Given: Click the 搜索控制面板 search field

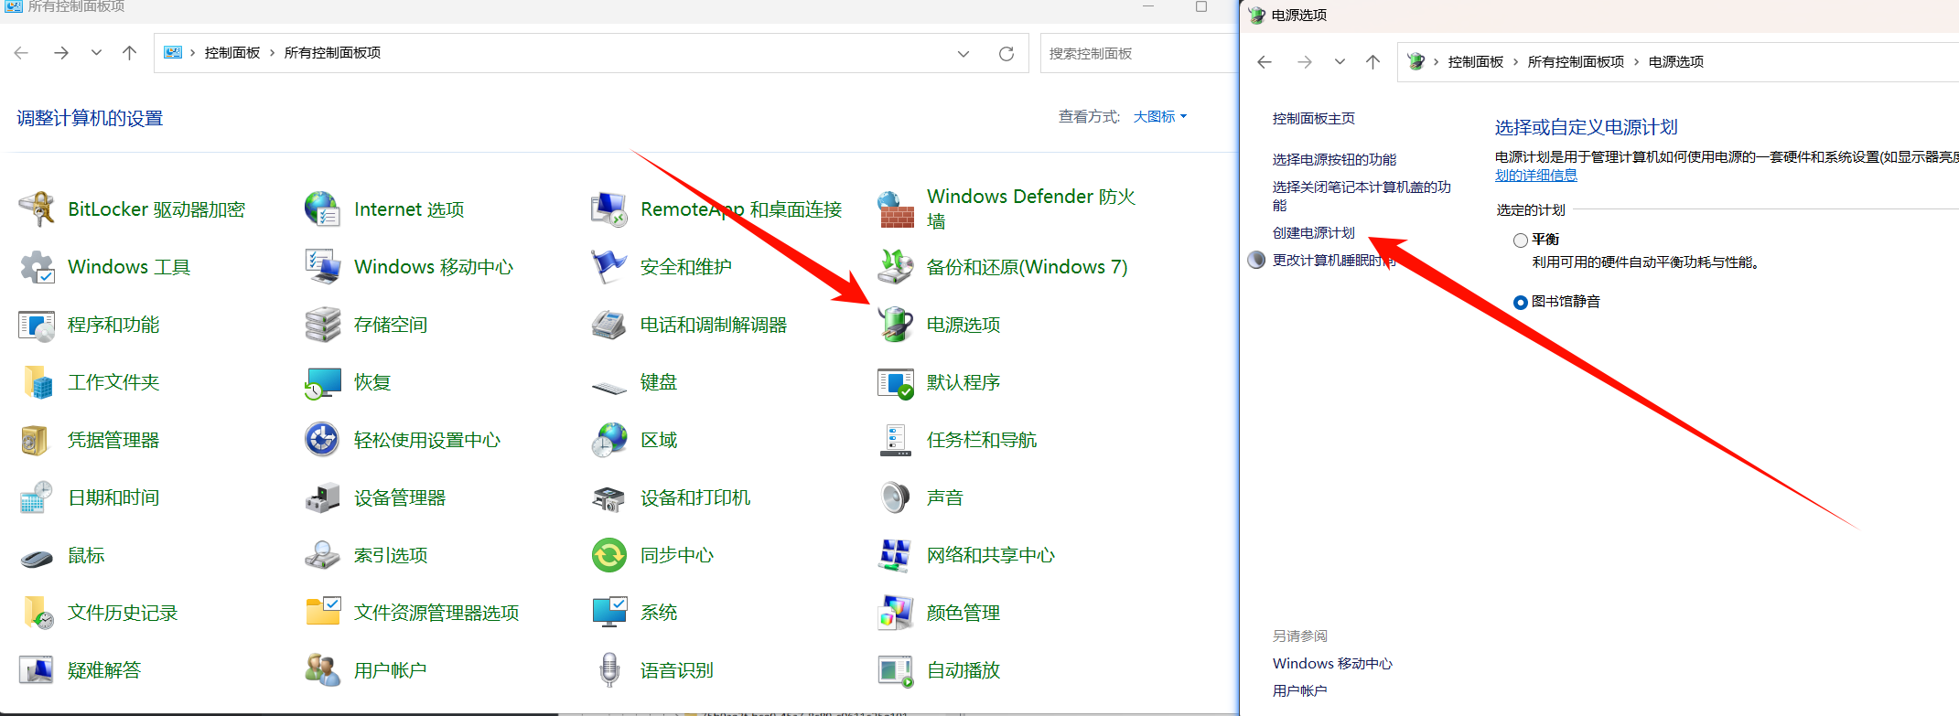Looking at the screenshot, I should (x=1138, y=53).
